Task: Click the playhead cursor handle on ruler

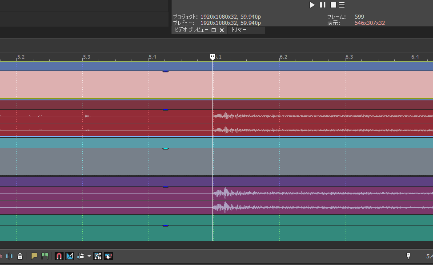Action: click(x=212, y=57)
